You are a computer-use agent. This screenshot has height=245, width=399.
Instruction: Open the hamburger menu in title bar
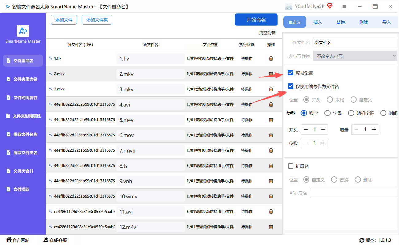(x=344, y=6)
